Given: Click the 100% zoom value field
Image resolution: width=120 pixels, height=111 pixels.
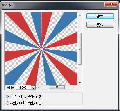Looking at the screenshot, I should click(x=23, y=87).
